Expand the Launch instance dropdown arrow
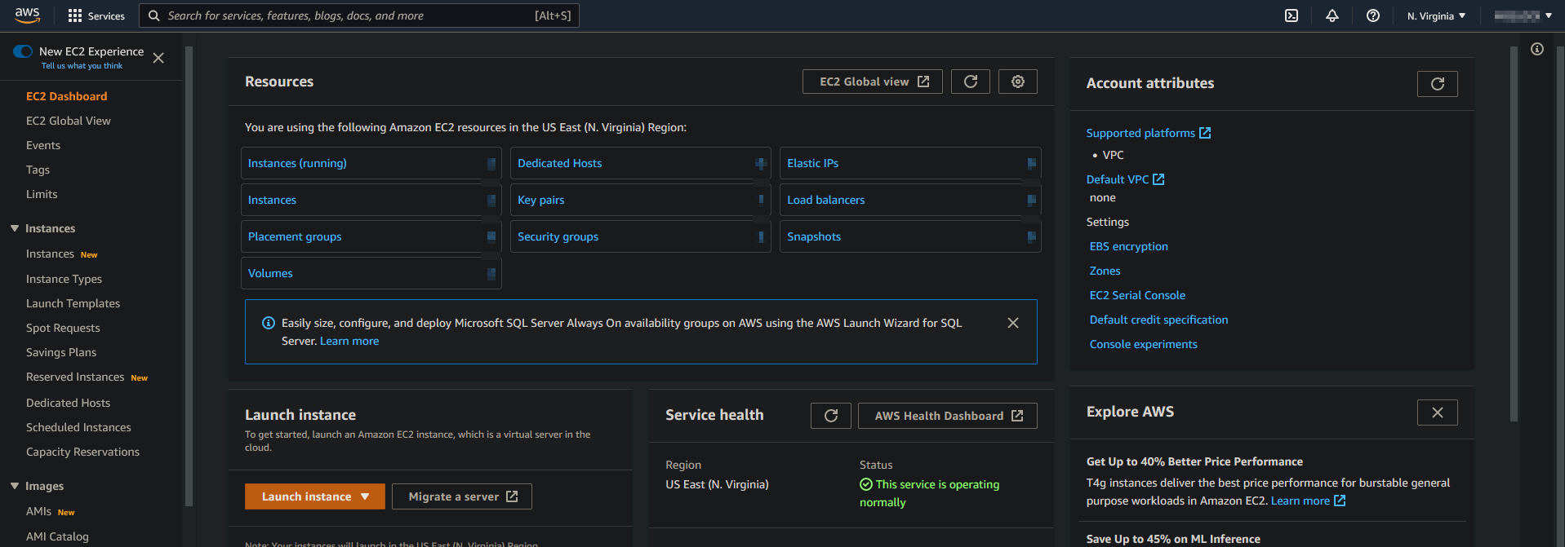 click(x=365, y=496)
